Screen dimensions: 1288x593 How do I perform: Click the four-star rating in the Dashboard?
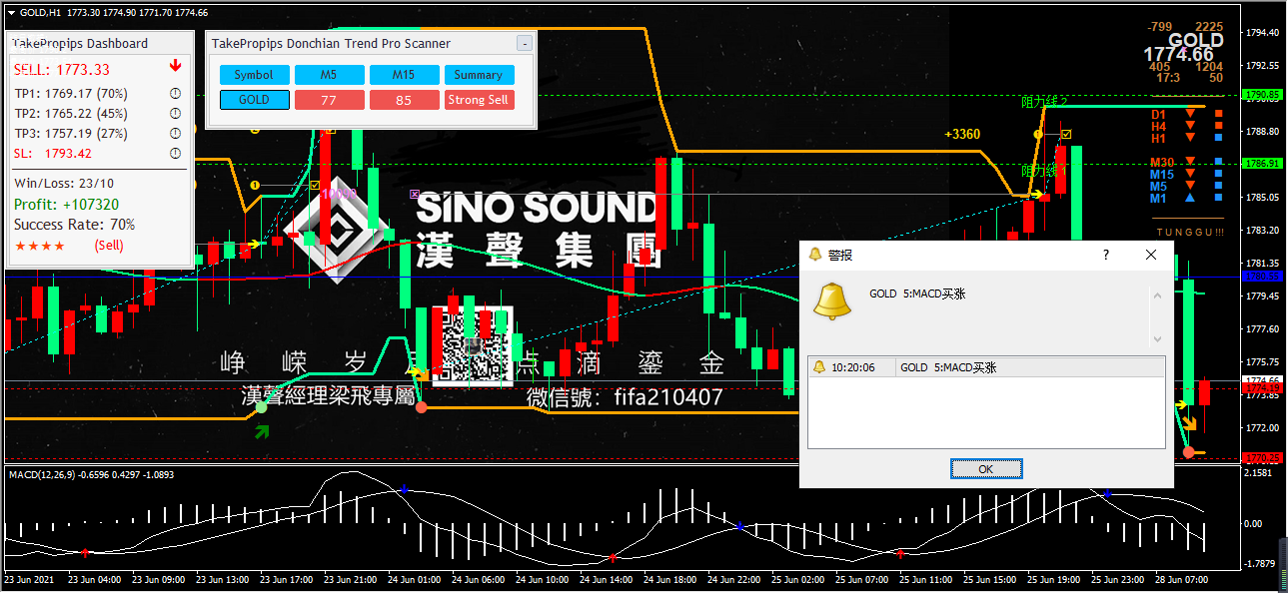pos(40,246)
